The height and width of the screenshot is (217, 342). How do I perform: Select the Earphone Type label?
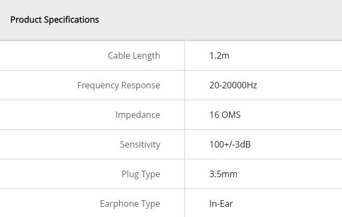pyautogui.click(x=130, y=204)
